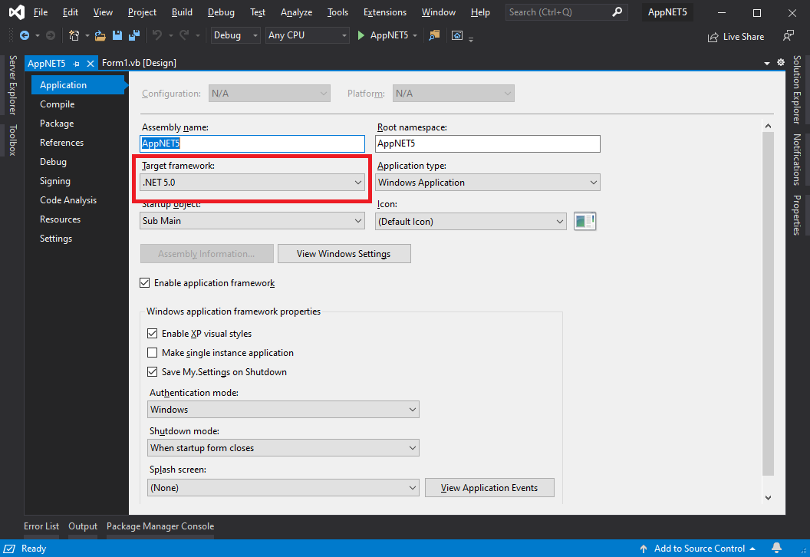Click the Search (Ctrl+Q) box
The height and width of the screenshot is (557, 810).
click(x=566, y=12)
